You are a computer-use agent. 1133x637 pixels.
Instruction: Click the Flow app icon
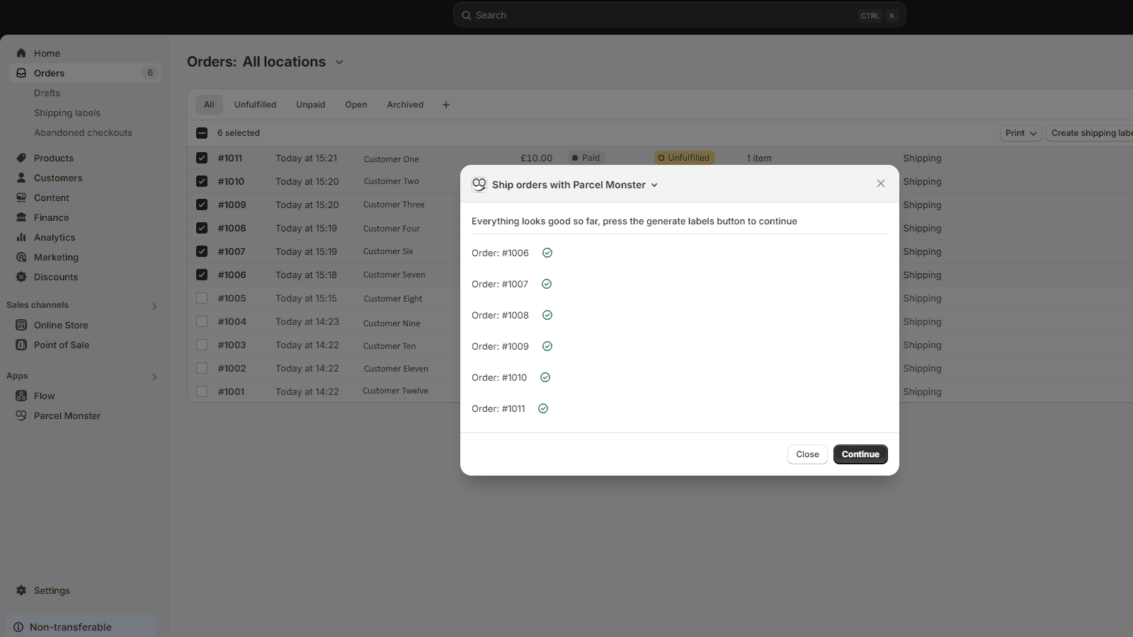pyautogui.click(x=21, y=396)
